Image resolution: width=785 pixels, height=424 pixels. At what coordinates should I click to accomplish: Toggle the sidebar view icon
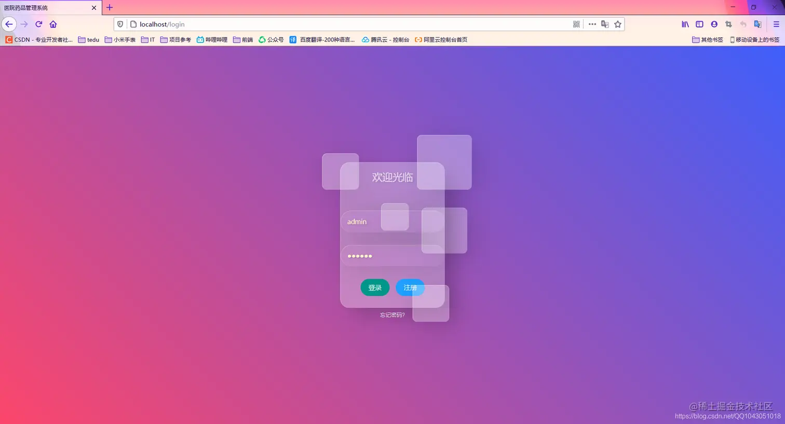tap(699, 24)
